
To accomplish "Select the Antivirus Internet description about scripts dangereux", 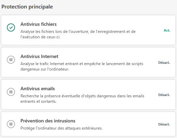I will coord(82,66).
